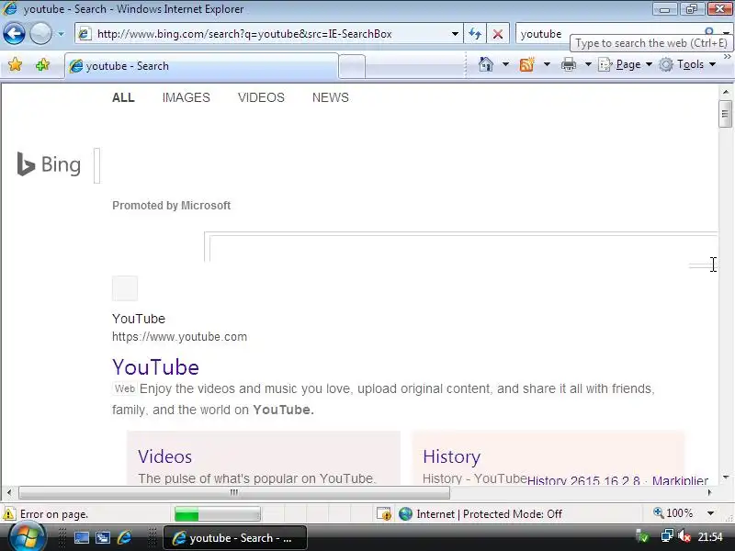This screenshot has width=735, height=551.
Task: Select the youtube - Search taskbar button
Action: (235, 538)
